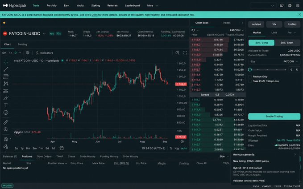This screenshot has height=189, width=303.
Task: Select the crosshair cursor tool
Action: (6, 62)
